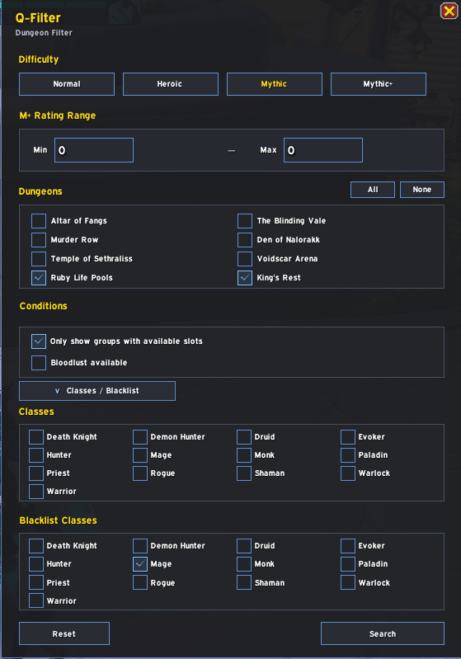This screenshot has width=461, height=659.
Task: Click the Max rating input field
Action: pos(323,150)
